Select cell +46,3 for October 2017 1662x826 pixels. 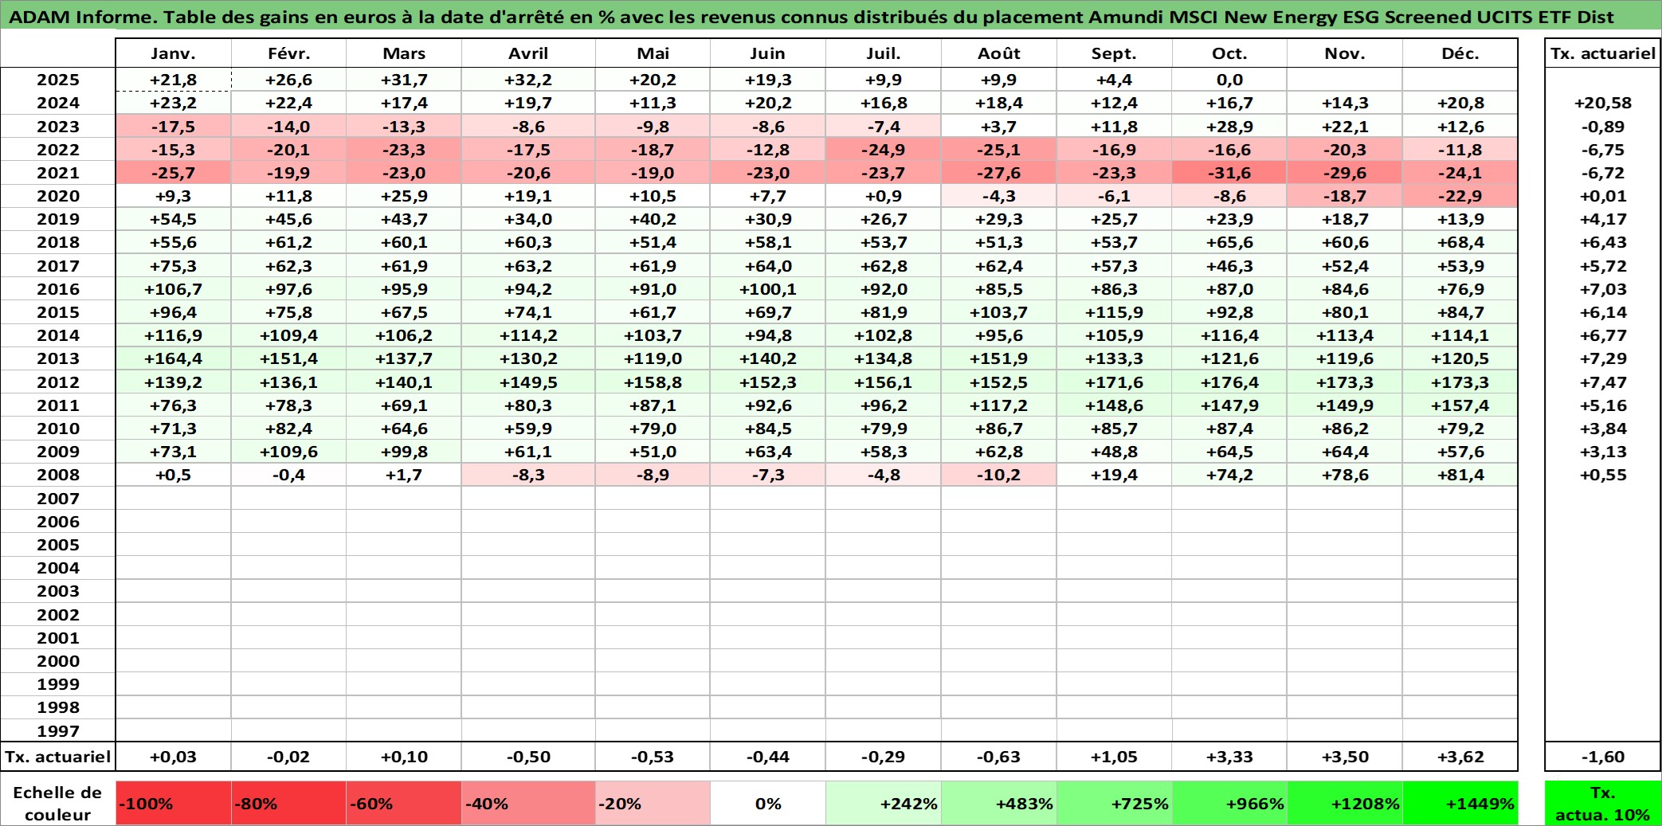(x=1229, y=266)
